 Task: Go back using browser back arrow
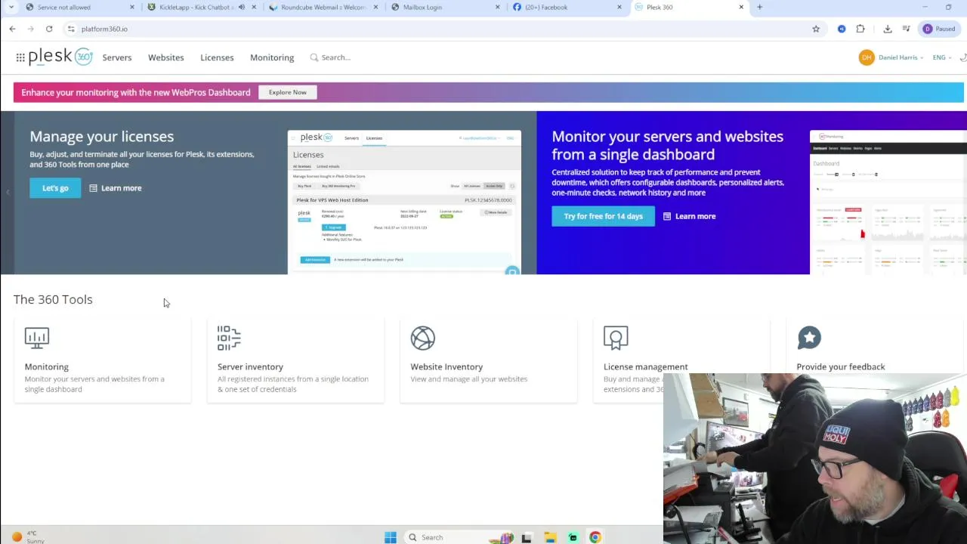tap(12, 29)
